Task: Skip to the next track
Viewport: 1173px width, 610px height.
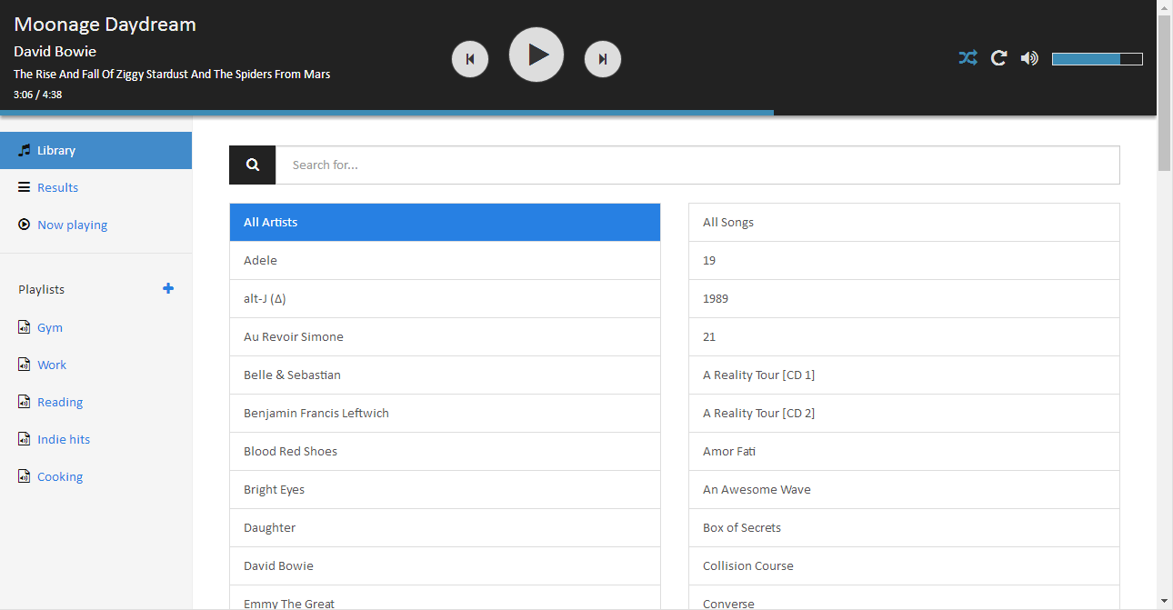Action: coord(603,59)
